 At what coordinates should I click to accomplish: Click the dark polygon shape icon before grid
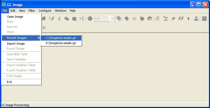point(142,18)
